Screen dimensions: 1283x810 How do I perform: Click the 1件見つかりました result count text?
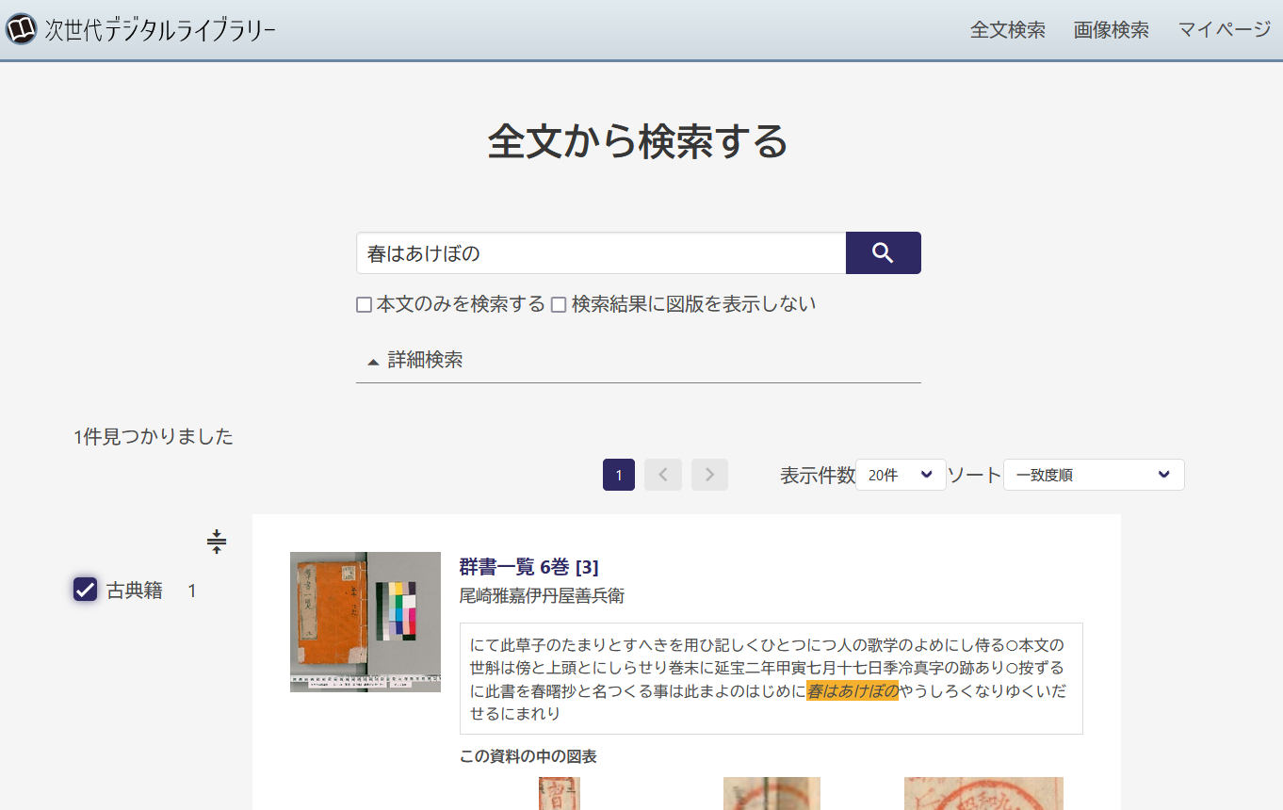pos(154,436)
